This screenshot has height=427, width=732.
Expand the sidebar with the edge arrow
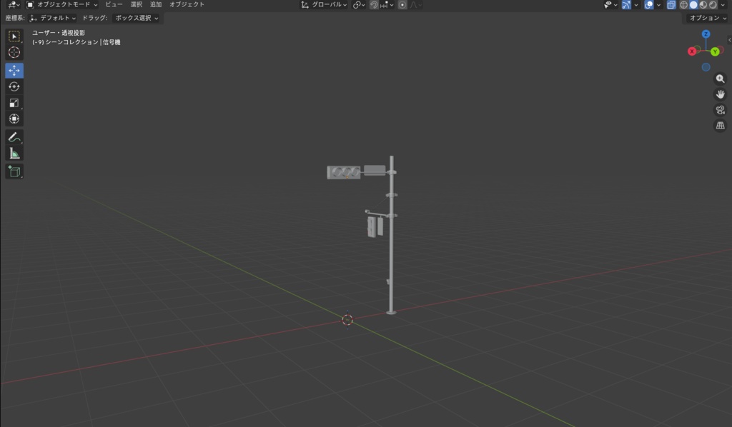(x=729, y=40)
